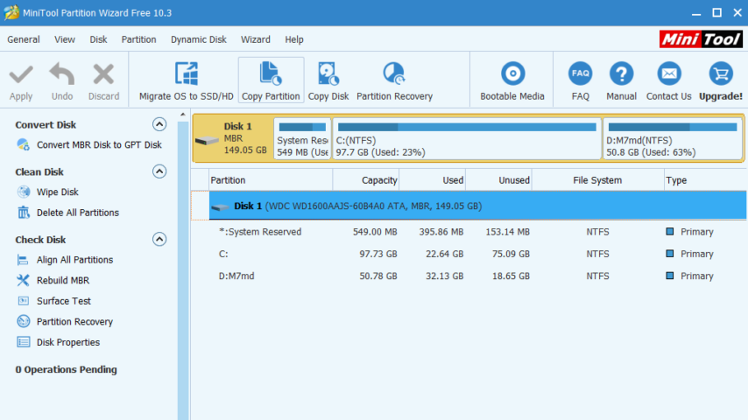
Task: Open Partition Recovery from toolbar
Action: click(394, 81)
